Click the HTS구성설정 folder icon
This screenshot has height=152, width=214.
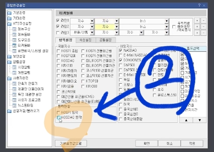point(10,24)
